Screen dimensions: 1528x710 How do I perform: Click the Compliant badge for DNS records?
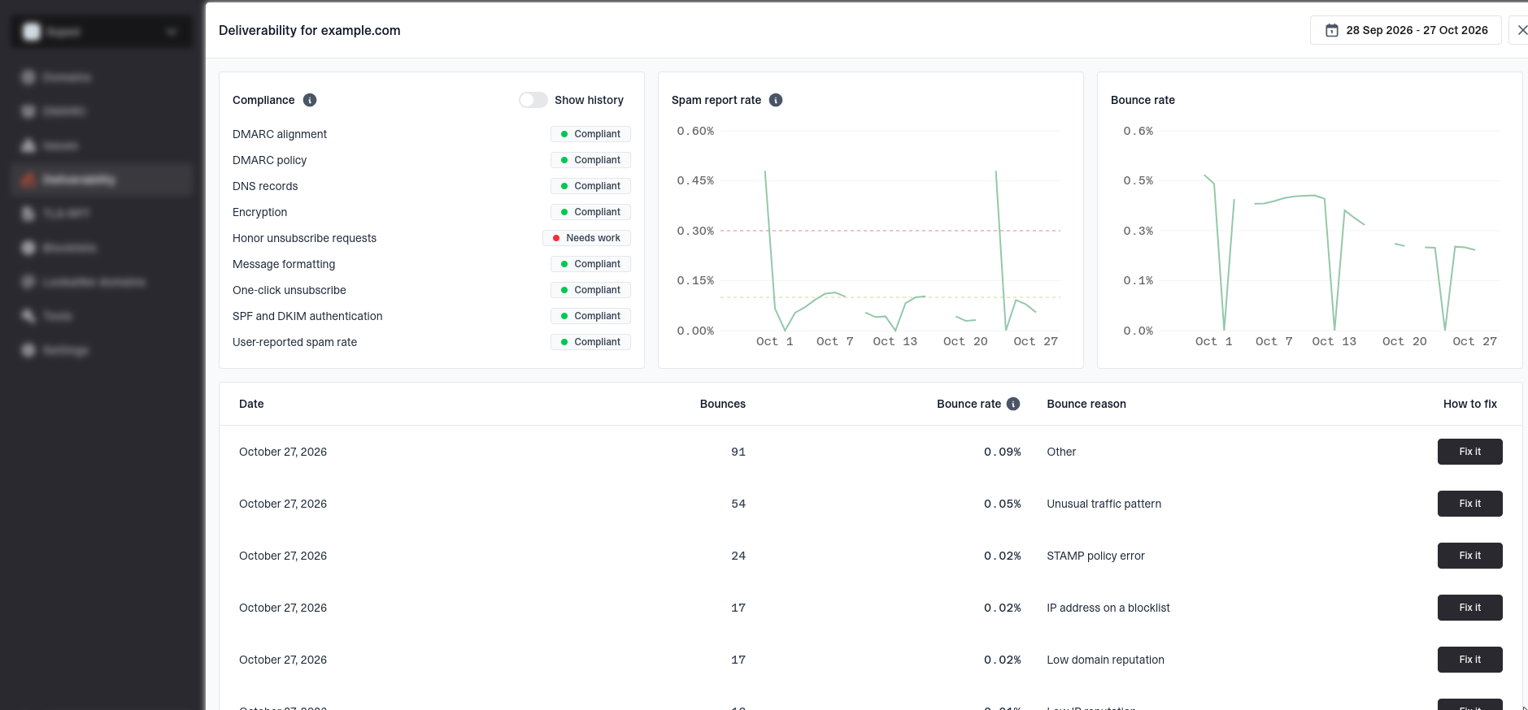[590, 186]
